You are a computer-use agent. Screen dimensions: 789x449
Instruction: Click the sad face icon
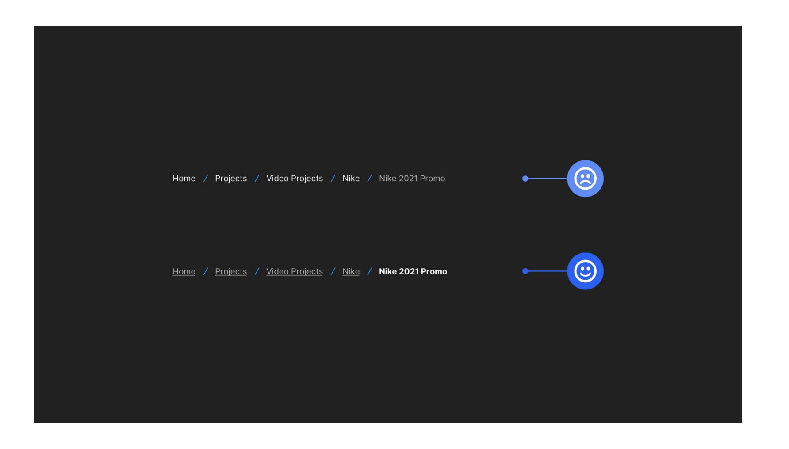click(x=585, y=179)
